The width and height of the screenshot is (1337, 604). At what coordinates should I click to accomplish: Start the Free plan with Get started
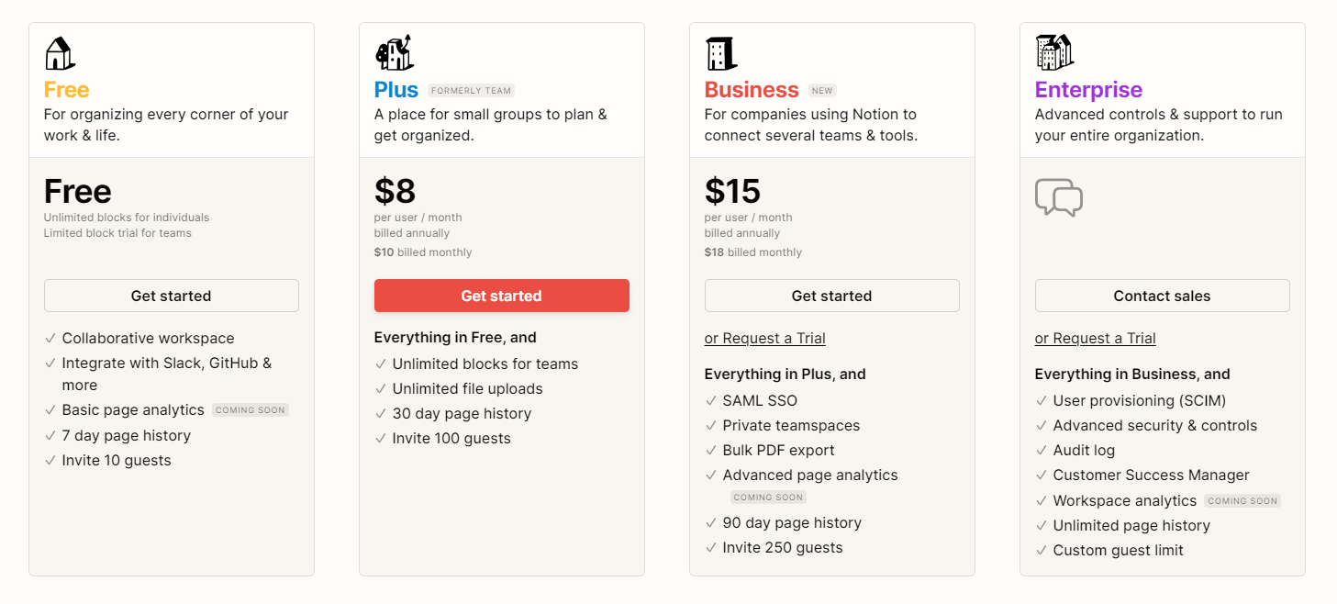172,296
